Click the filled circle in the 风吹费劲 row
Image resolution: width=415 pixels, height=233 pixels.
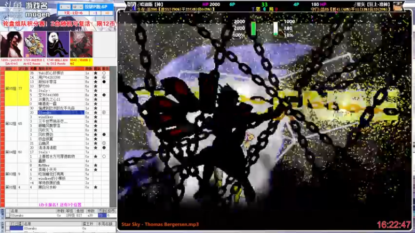click(x=104, y=135)
